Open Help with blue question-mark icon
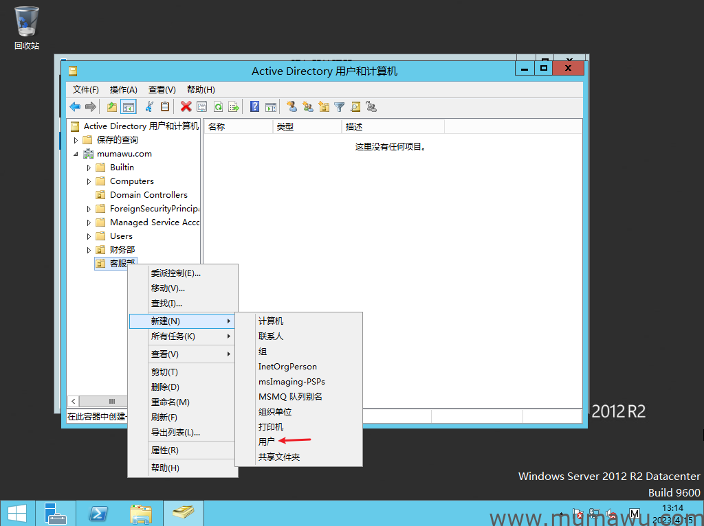 [x=254, y=106]
